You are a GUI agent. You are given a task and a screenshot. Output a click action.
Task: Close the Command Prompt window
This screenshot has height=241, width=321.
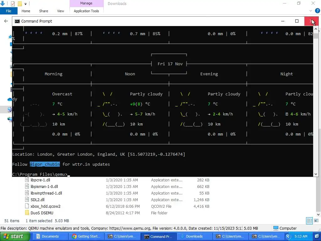click(311, 21)
